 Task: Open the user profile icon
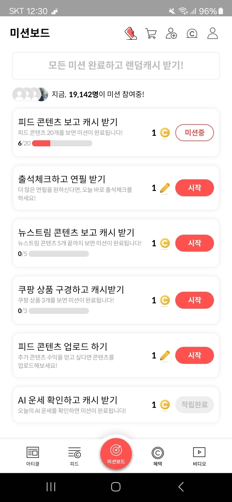(212, 34)
